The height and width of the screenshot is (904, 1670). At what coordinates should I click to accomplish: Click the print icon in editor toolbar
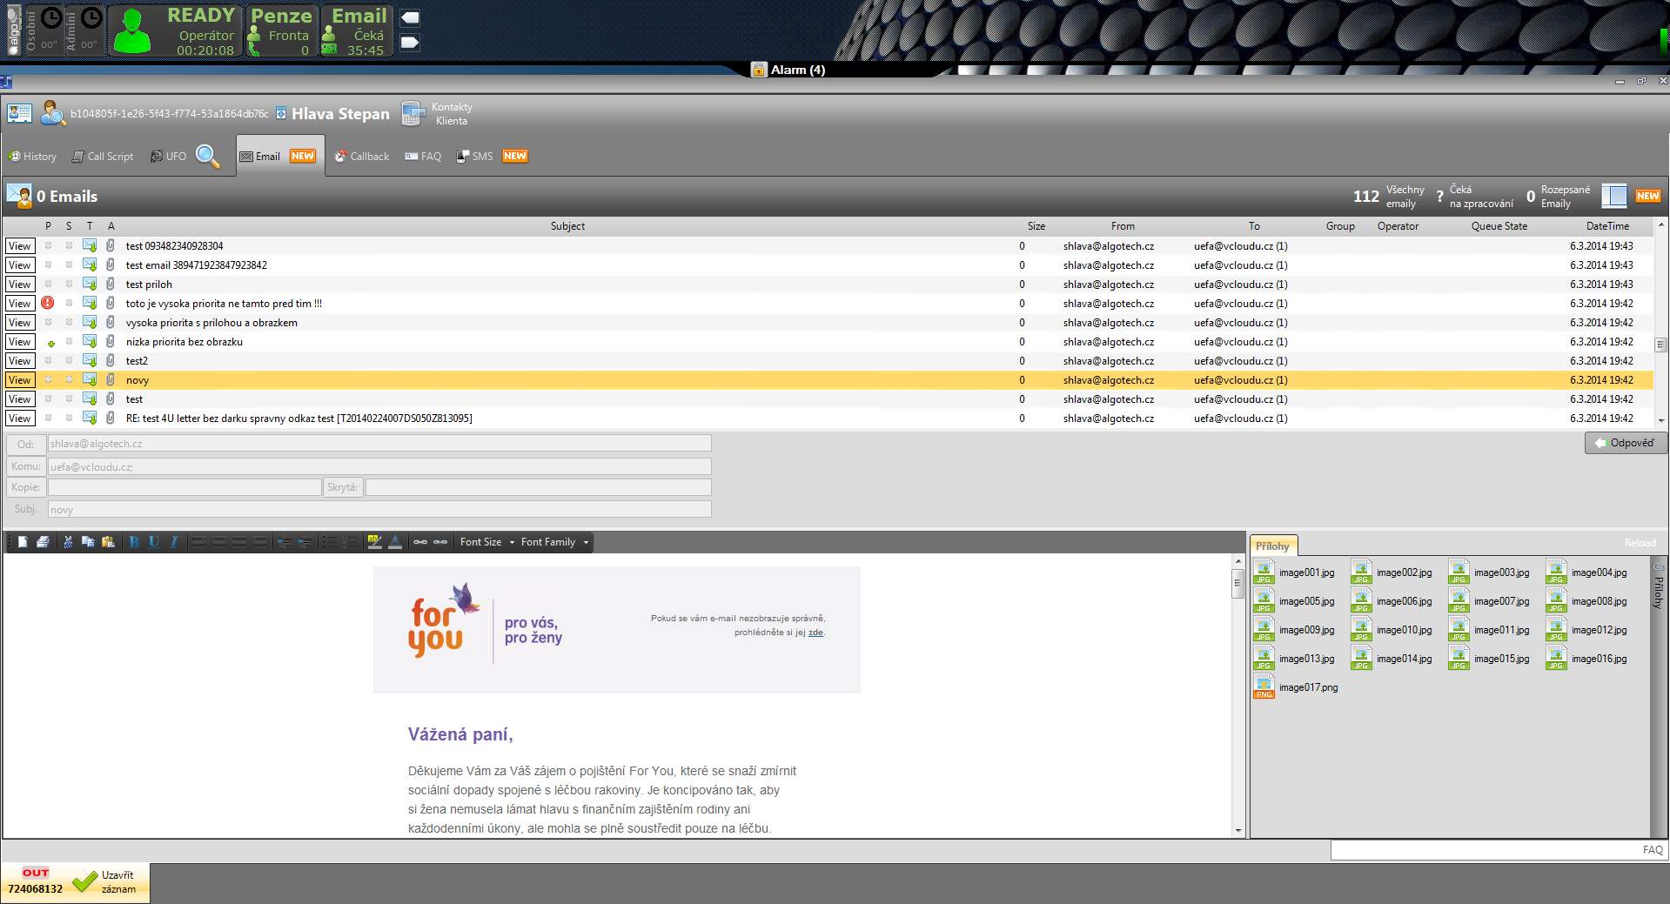(x=43, y=542)
